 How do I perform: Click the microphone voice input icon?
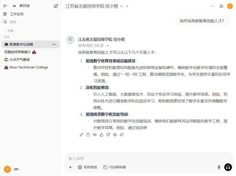219,167
